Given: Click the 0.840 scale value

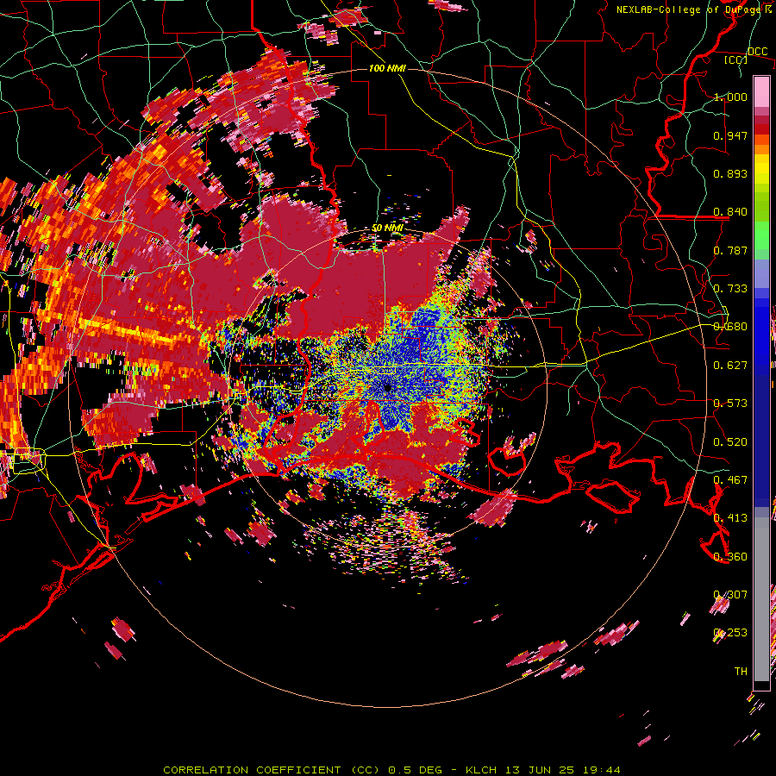Looking at the screenshot, I should click(x=730, y=212).
